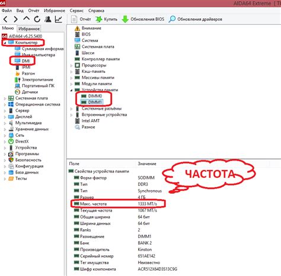Collapse the Устройства памяти node
Viewport: 281px width, 276px height.
coord(71,90)
